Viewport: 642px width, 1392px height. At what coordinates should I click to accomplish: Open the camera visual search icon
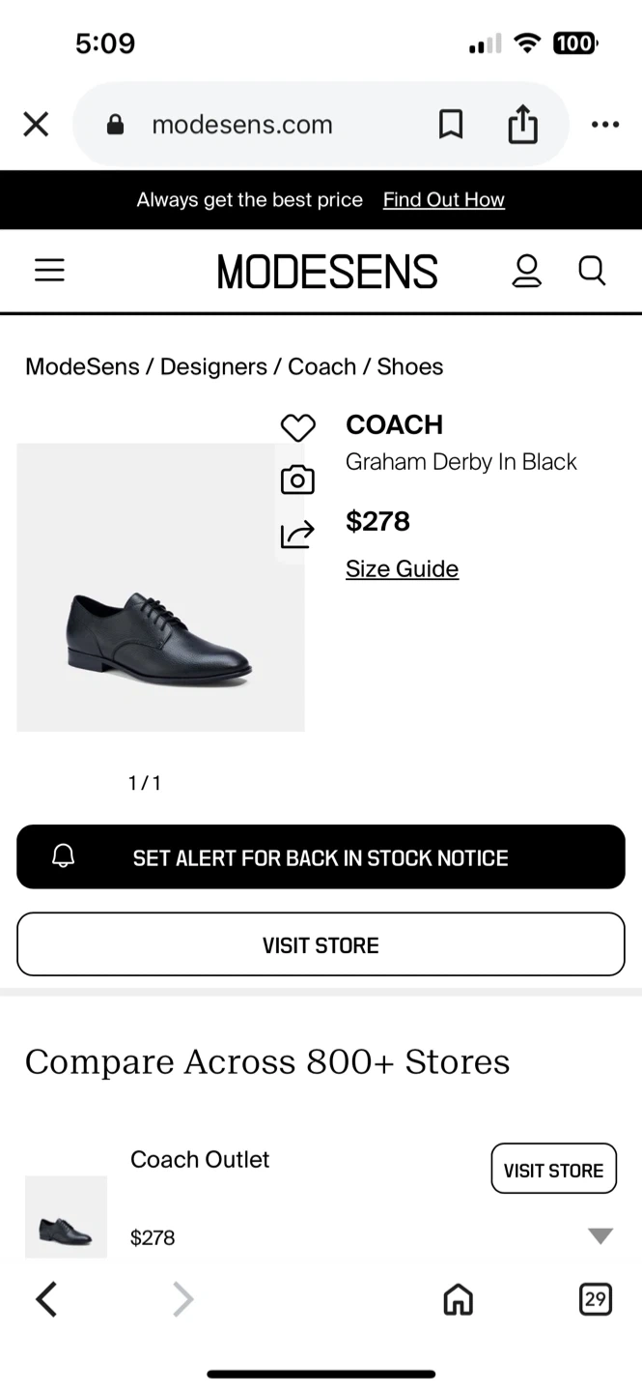(x=297, y=480)
